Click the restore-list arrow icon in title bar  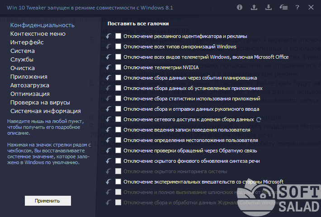[x=283, y=7]
